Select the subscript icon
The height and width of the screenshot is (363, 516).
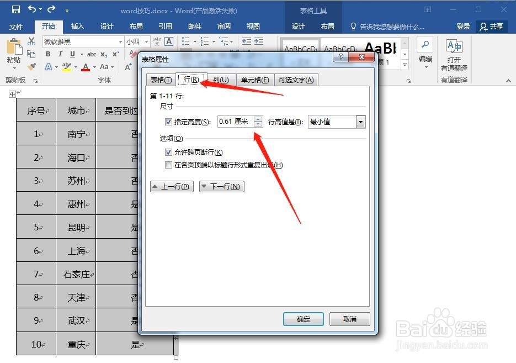[x=103, y=54]
